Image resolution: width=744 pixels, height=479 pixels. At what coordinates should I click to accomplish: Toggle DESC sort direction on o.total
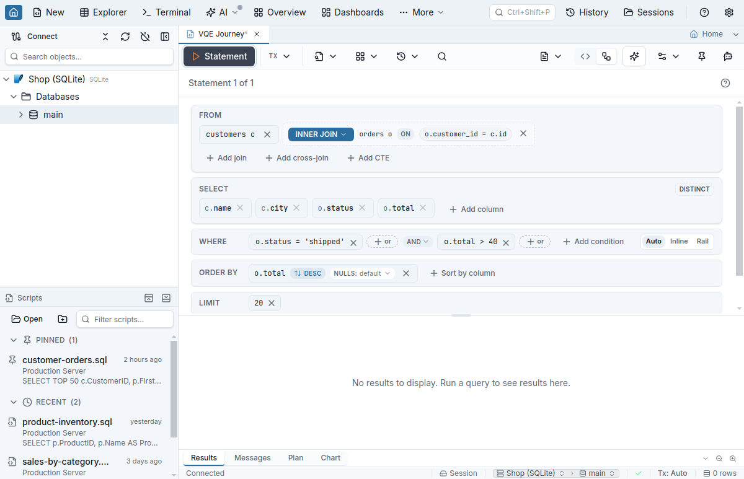click(308, 273)
